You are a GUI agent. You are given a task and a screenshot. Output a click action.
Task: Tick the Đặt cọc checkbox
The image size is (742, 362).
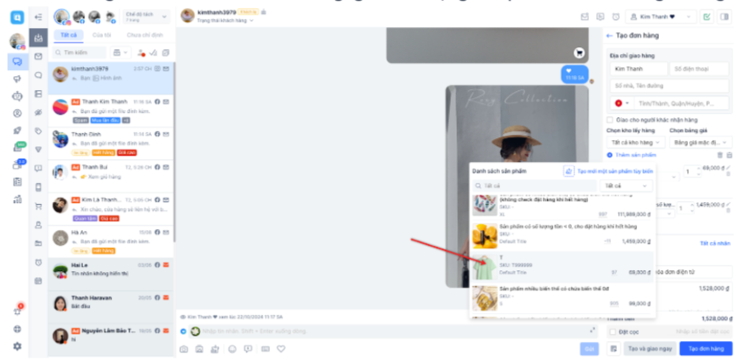click(614, 331)
